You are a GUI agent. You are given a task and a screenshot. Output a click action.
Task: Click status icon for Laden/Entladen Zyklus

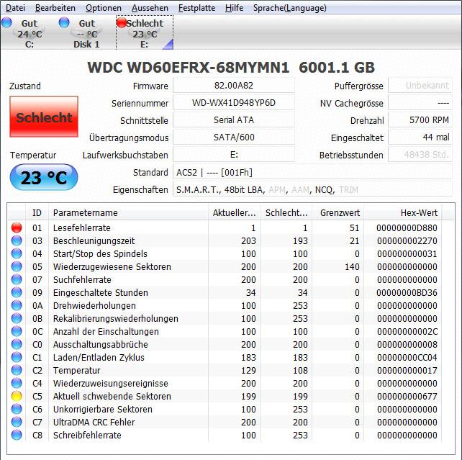coord(17,357)
